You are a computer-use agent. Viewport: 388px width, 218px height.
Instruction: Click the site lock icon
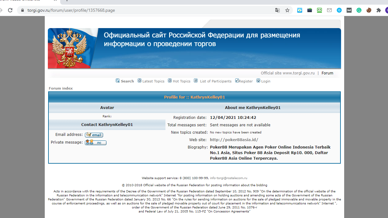click(22, 10)
